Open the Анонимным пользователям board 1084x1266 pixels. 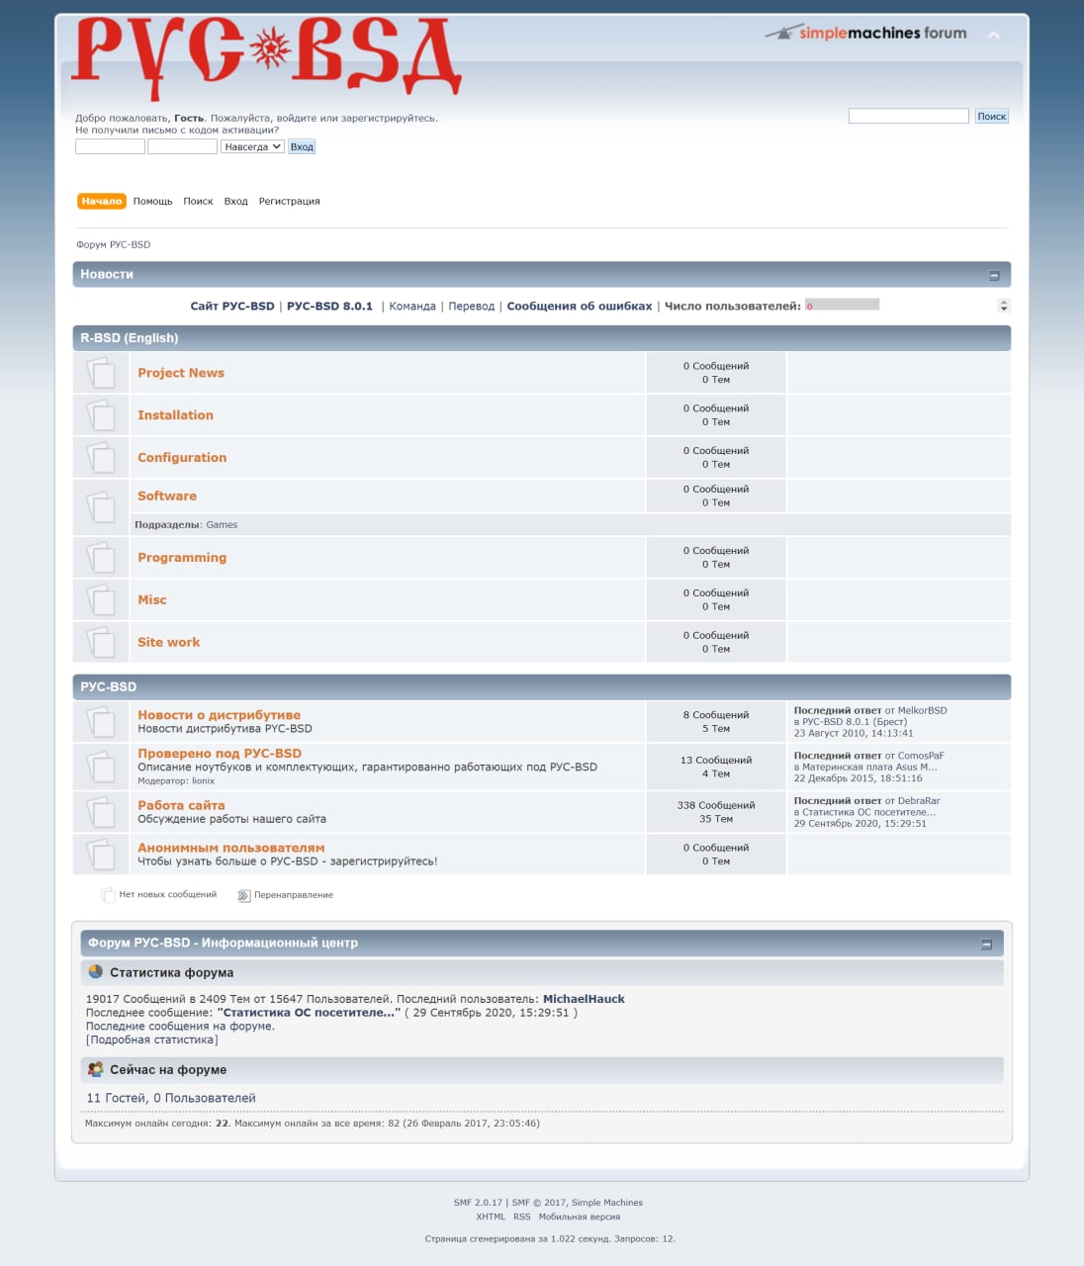click(230, 849)
